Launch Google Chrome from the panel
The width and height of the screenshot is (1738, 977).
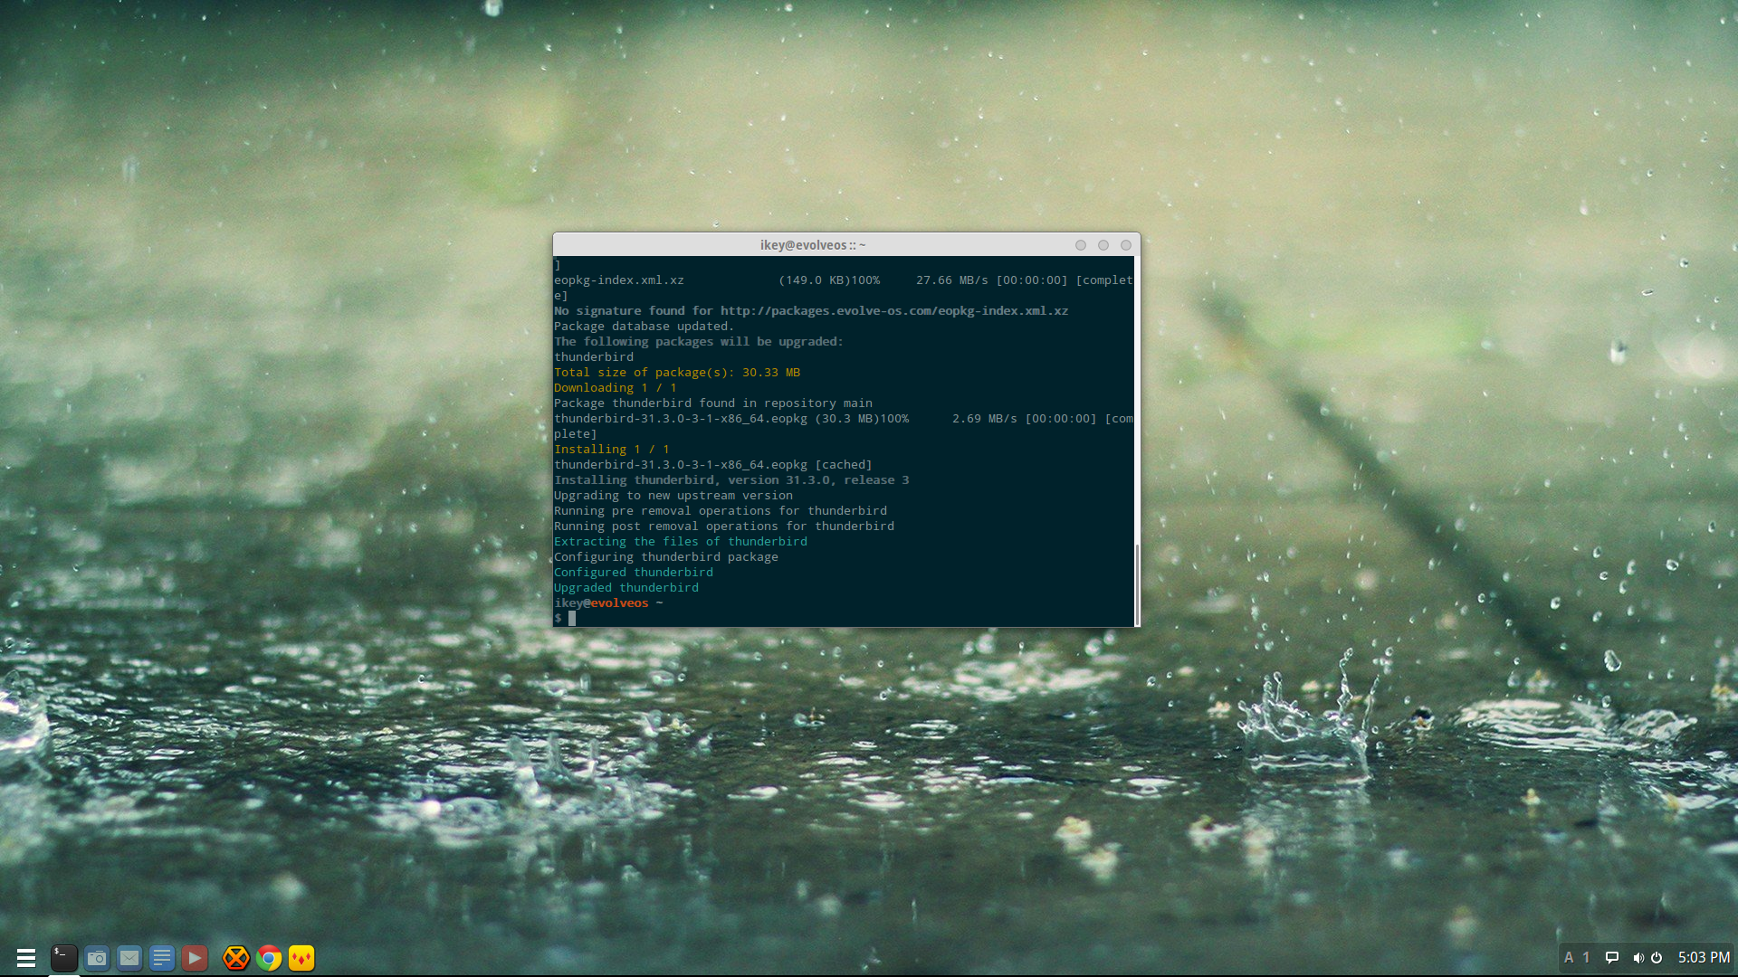(269, 957)
